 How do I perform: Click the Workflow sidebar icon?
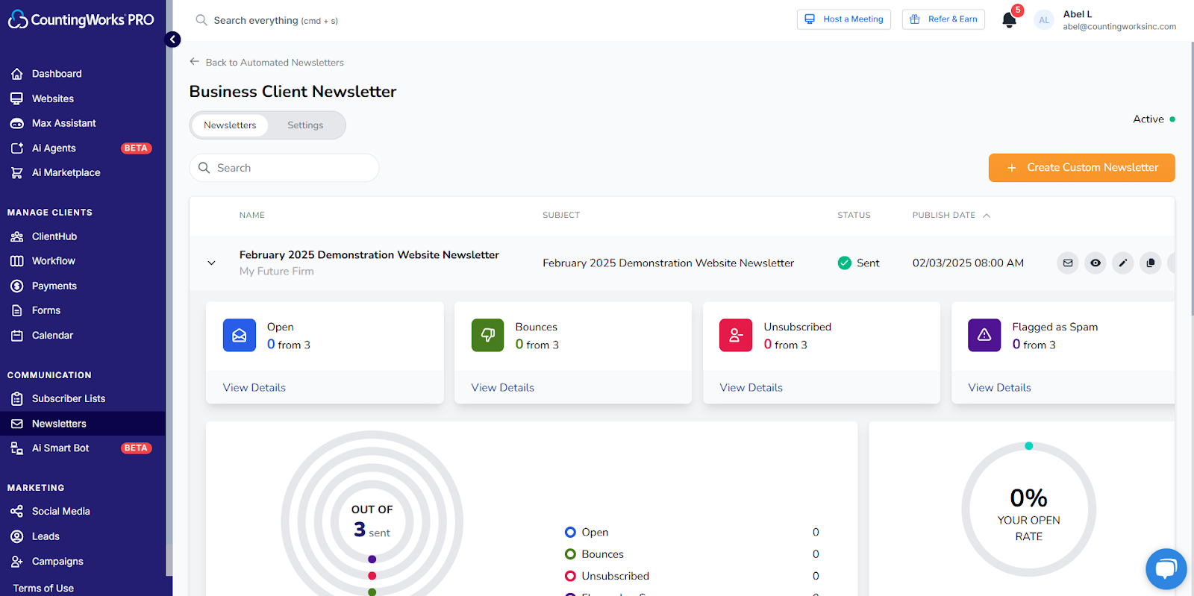(17, 261)
